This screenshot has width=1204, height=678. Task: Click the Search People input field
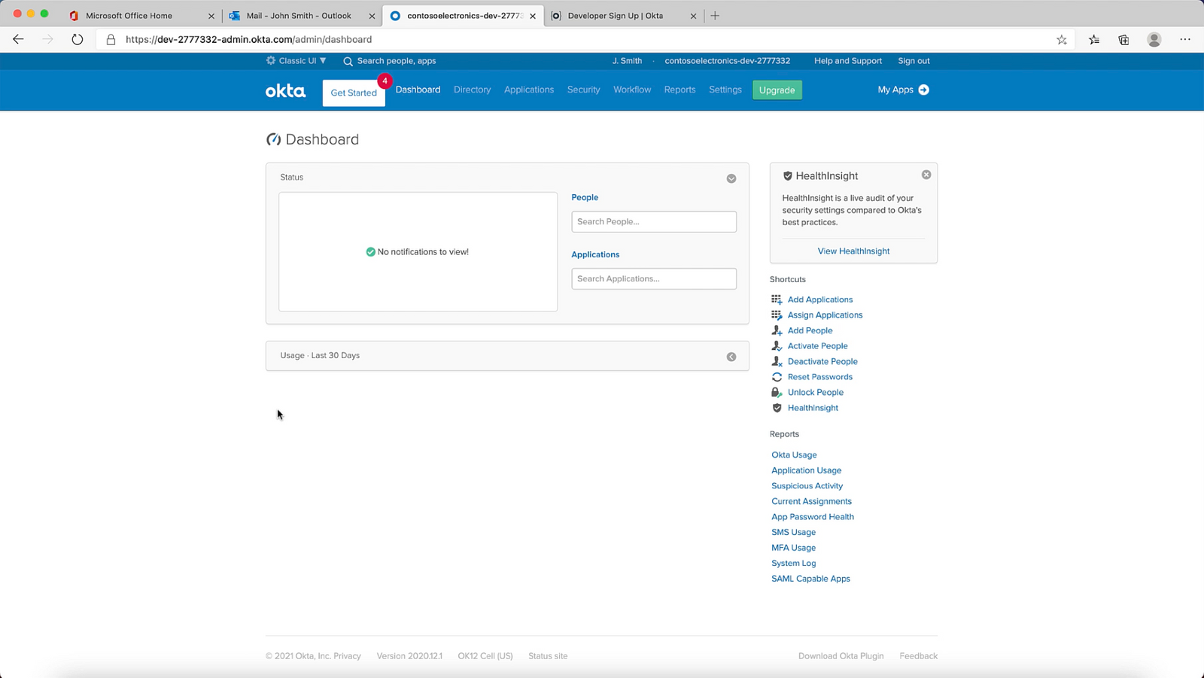[653, 221]
